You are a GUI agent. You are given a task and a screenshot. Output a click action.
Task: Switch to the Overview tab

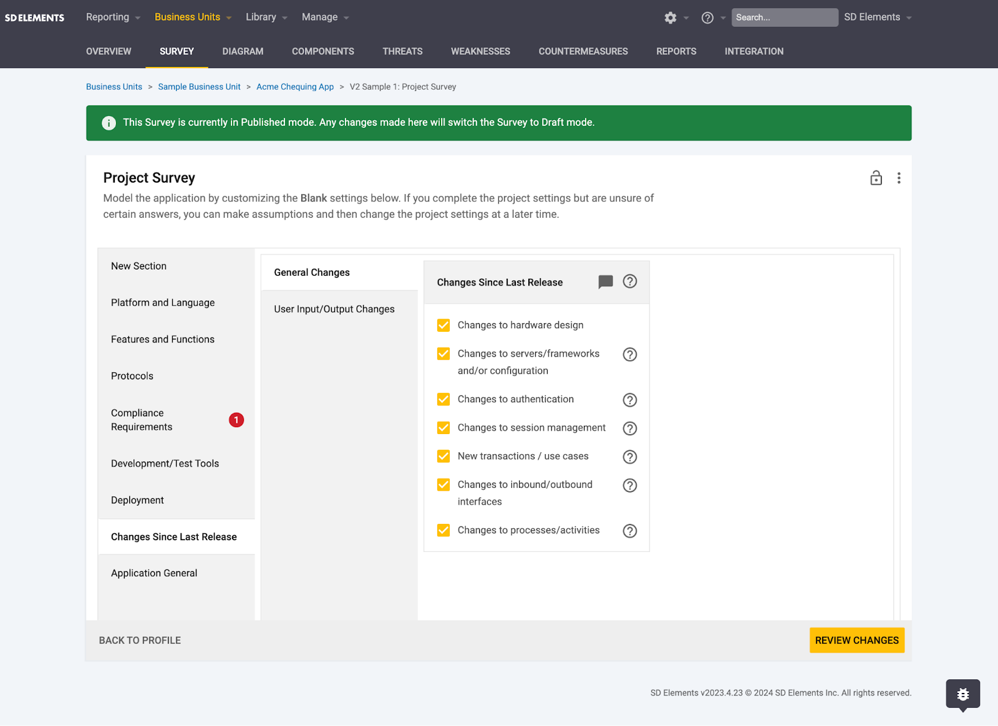pyautogui.click(x=109, y=51)
